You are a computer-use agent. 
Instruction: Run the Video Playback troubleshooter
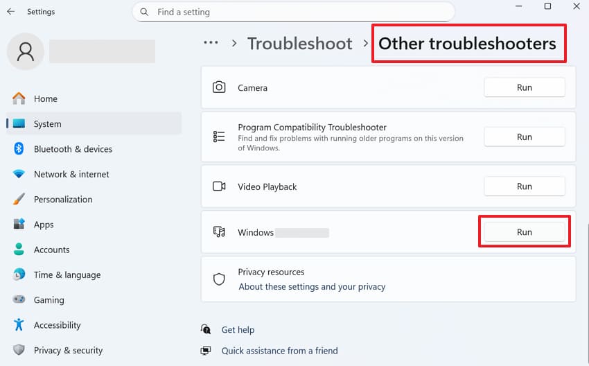coord(525,186)
